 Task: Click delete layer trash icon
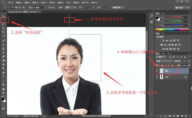click(x=186, y=116)
